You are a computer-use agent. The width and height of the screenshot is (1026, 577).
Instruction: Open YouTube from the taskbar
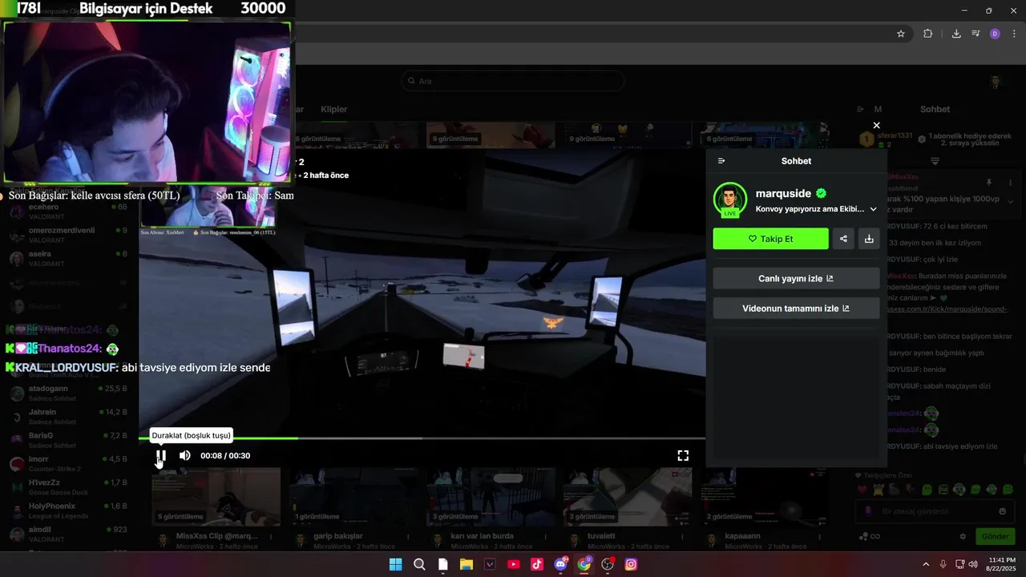(x=514, y=564)
